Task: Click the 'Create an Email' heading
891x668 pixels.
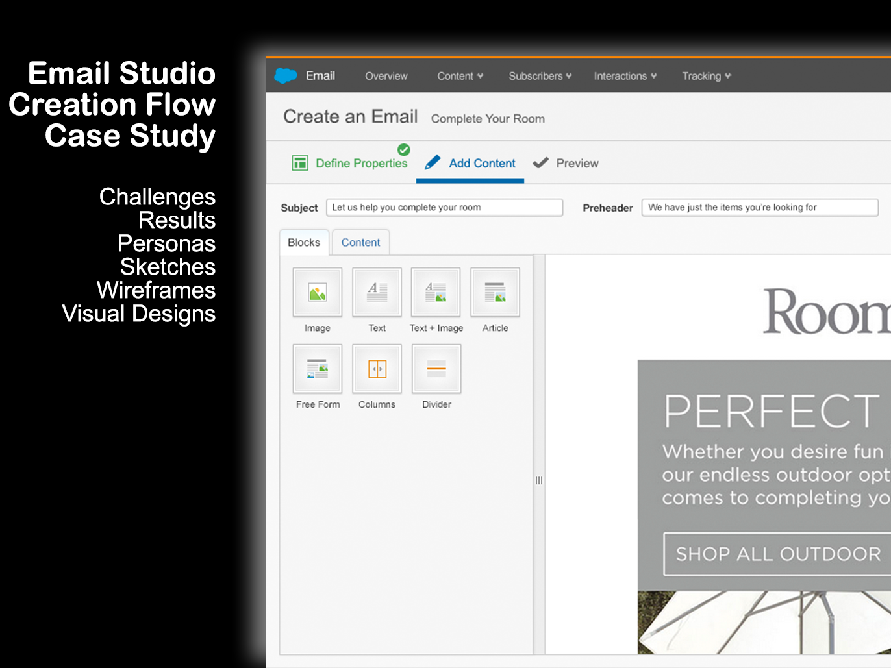Action: coord(350,116)
